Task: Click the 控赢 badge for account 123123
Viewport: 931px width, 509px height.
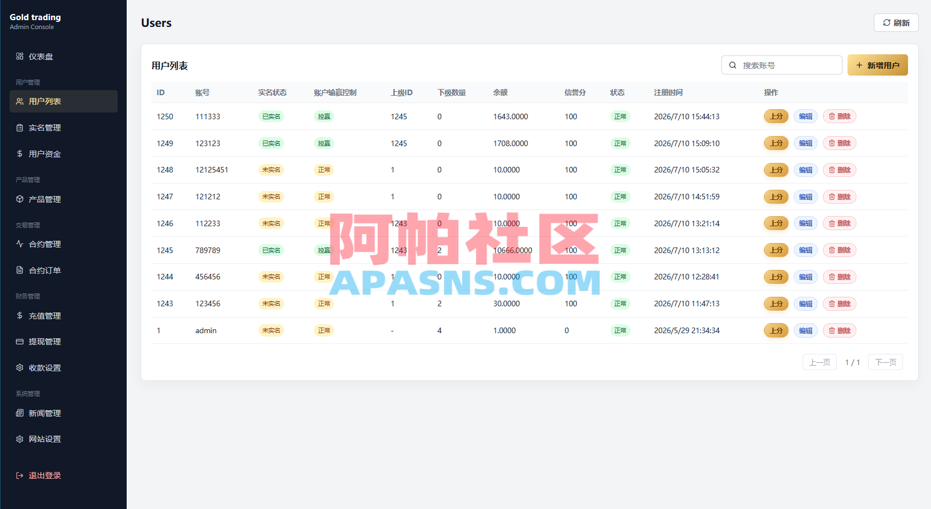Action: (324, 143)
